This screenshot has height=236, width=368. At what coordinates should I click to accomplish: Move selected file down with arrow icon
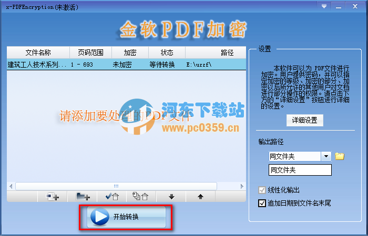(x=171, y=197)
